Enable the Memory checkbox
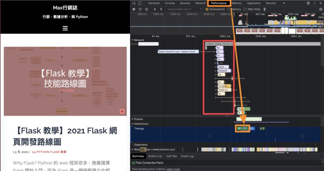Image resolution: width=324 pixels, height=171 pixels. [x=229, y=9]
